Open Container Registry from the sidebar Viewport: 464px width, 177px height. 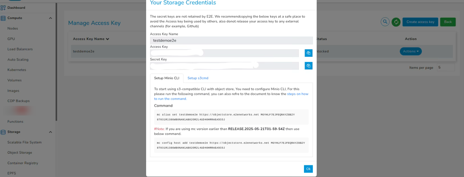pyautogui.click(x=23, y=163)
